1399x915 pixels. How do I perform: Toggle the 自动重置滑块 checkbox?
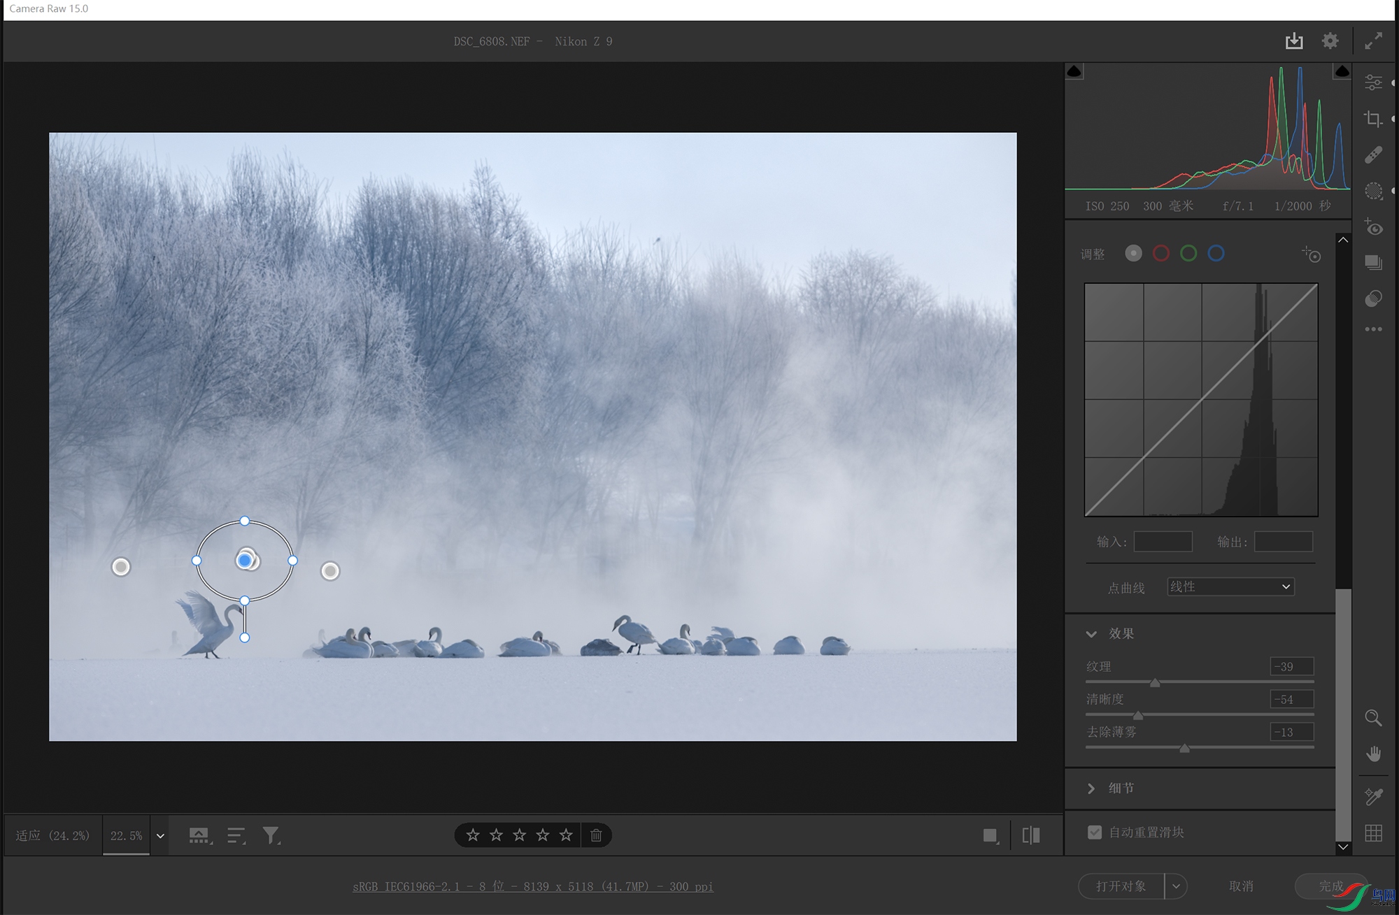pos(1095,832)
